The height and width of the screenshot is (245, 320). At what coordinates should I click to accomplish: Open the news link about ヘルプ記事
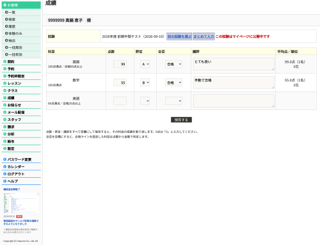(x=21, y=223)
